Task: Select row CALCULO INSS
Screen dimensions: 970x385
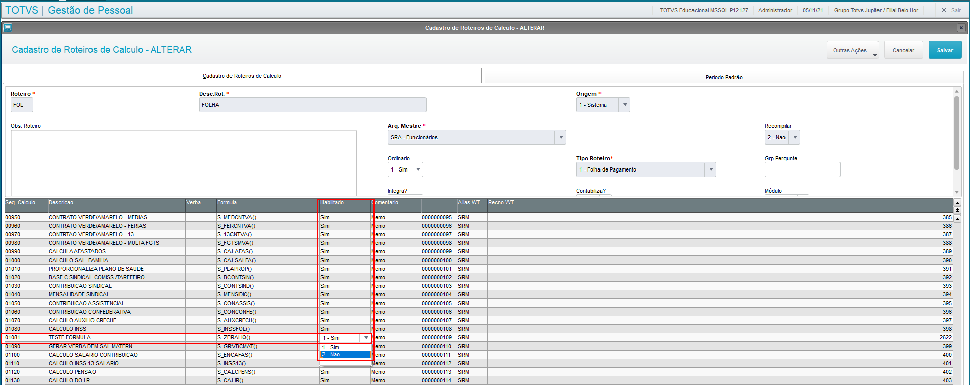Action: (x=478, y=329)
